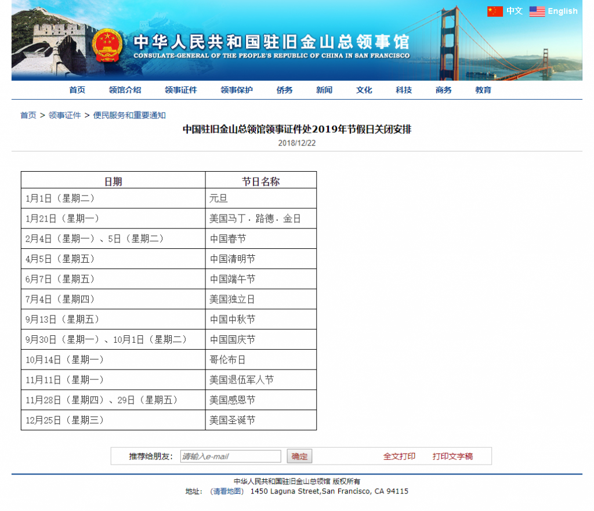Click the 全文打印 link
Screen dimensions: 594x511
(x=399, y=456)
